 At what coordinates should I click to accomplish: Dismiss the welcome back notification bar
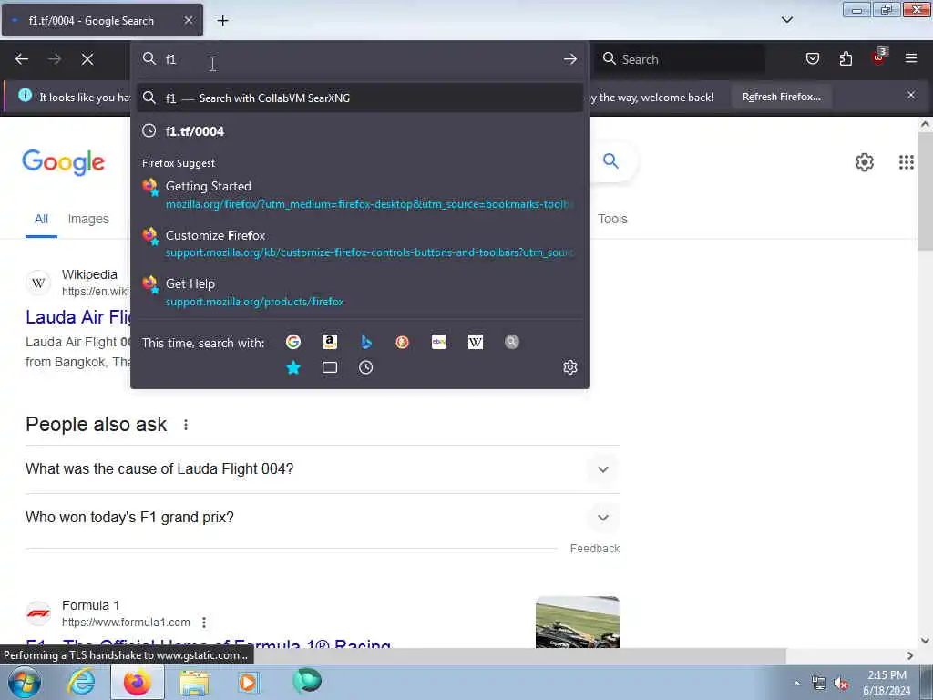911,95
